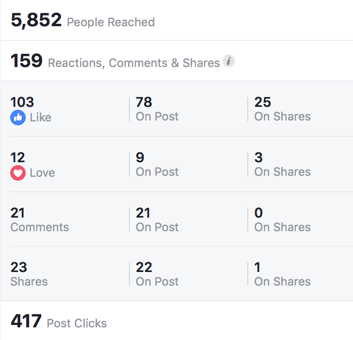Image resolution: width=353 pixels, height=340 pixels.
Task: Click the red Love heart icon
Action: click(x=18, y=173)
